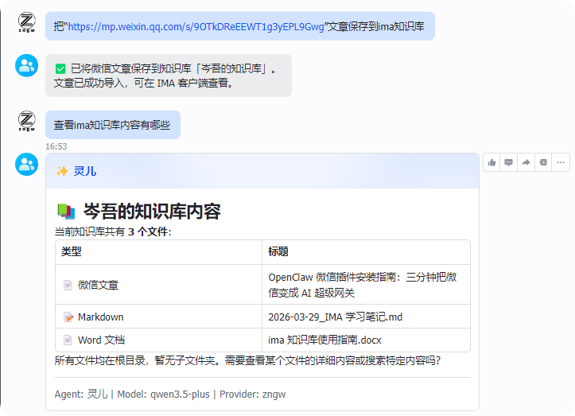Click the Word document file icon
Viewport: 575px width, 416px height.
point(68,340)
